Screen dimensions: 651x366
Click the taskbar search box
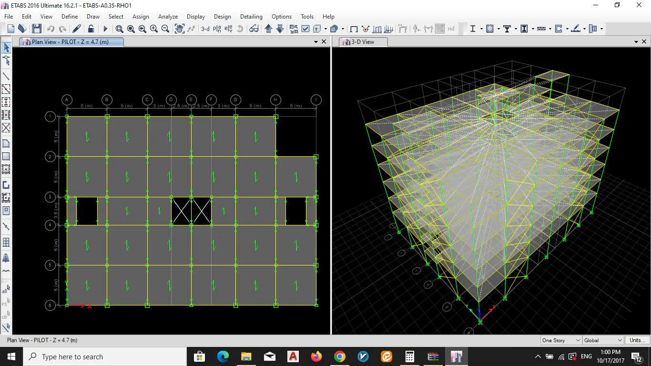pos(105,356)
